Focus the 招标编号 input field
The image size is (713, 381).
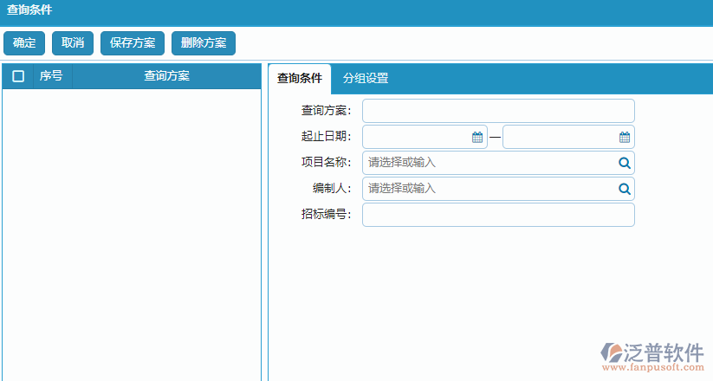tap(498, 215)
